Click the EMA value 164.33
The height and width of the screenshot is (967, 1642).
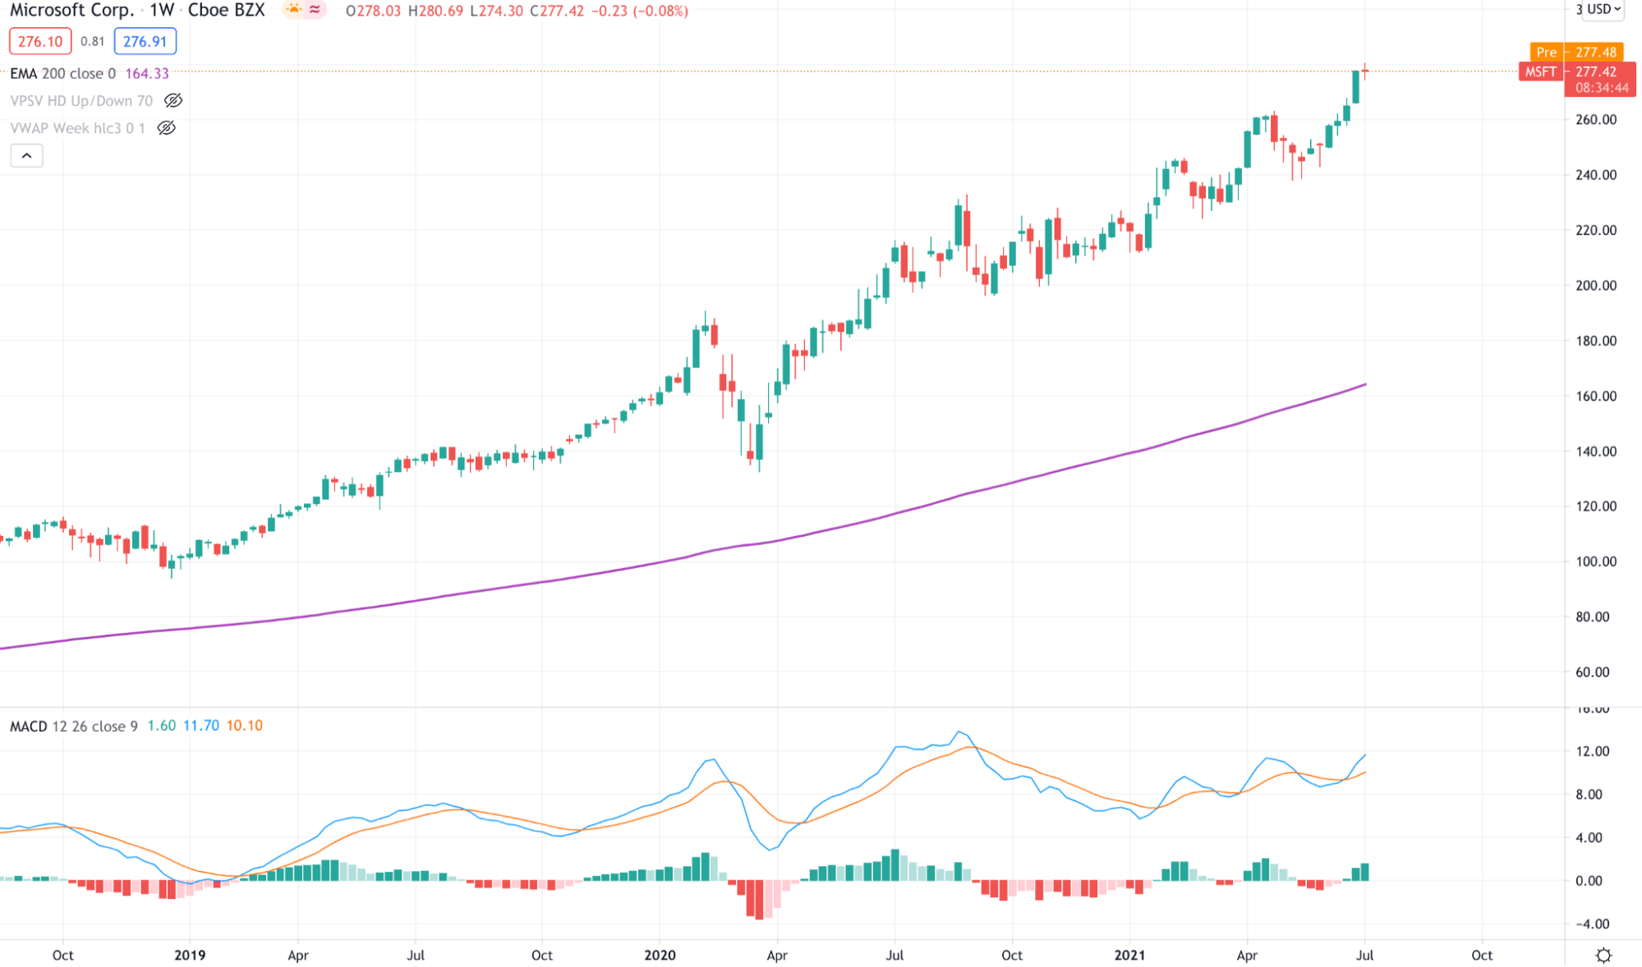coord(147,73)
